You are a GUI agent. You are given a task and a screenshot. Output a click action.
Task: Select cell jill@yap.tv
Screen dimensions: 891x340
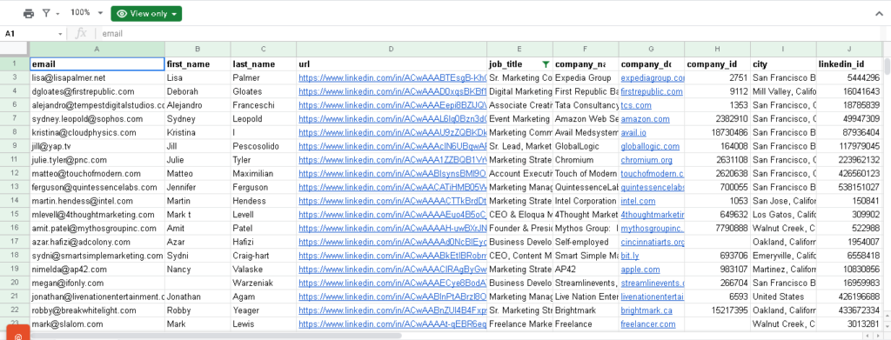pos(97,146)
